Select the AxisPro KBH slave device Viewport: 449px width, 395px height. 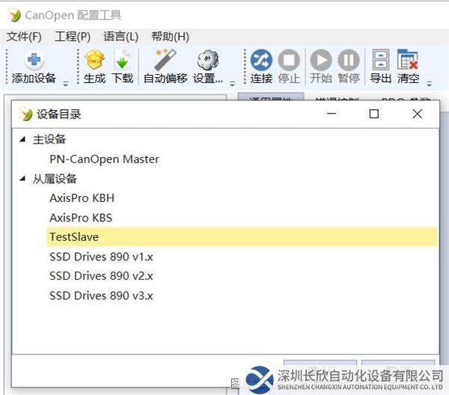82,198
